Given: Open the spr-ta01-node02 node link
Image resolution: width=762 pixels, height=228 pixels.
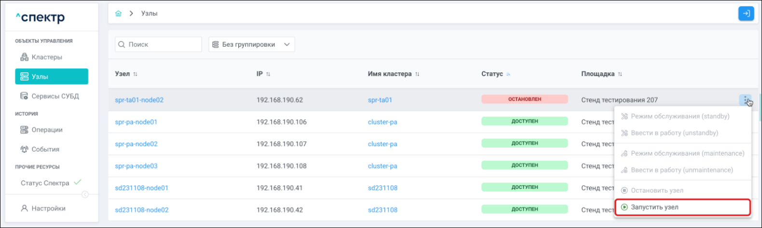Looking at the screenshot, I should tap(139, 100).
